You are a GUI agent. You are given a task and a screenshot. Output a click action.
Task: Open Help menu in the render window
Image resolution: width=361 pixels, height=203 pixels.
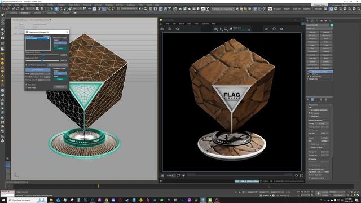[x=214, y=24]
